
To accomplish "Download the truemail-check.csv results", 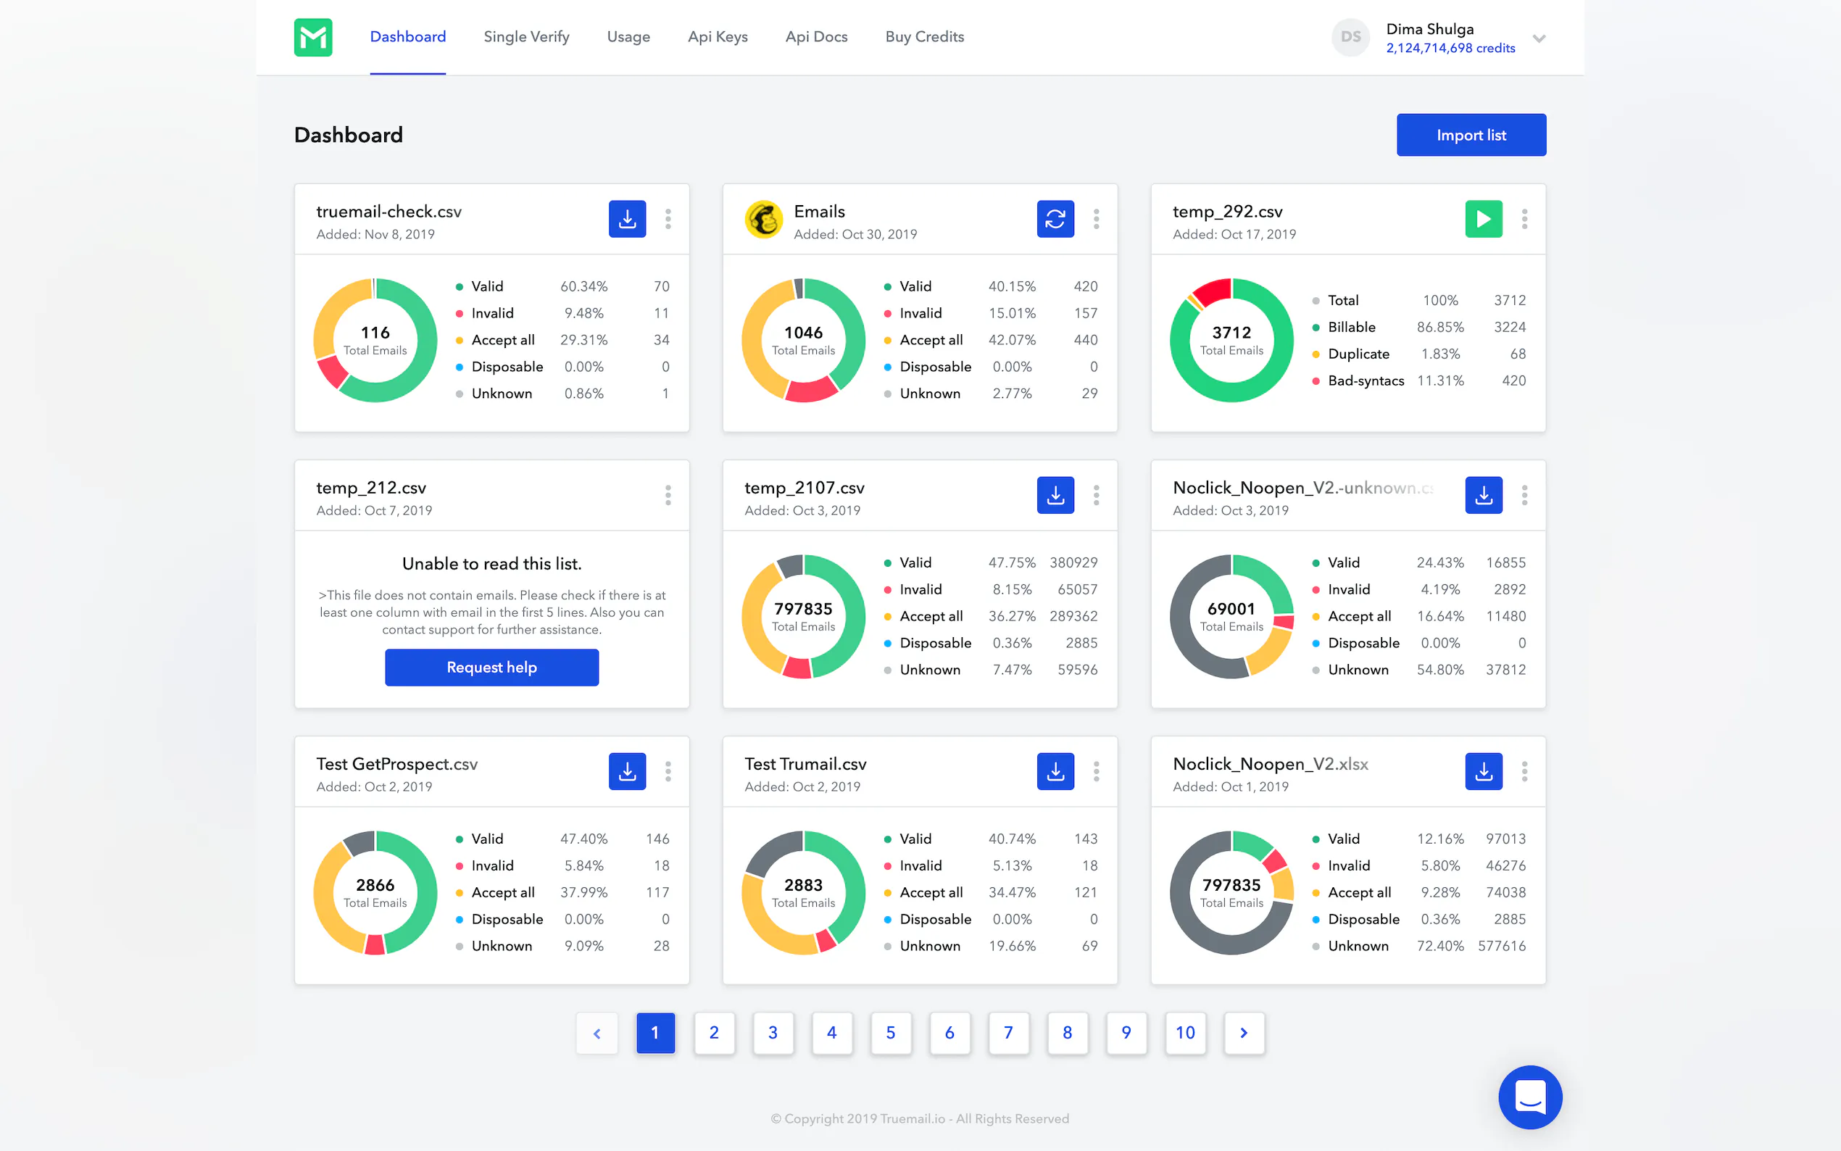I will [x=627, y=219].
